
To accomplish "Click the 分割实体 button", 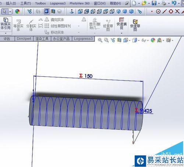I will pyautogui.click(x=31, y=25).
